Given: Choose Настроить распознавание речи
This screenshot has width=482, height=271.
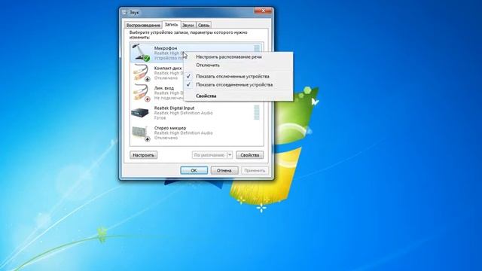Looking at the screenshot, I should tap(229, 57).
